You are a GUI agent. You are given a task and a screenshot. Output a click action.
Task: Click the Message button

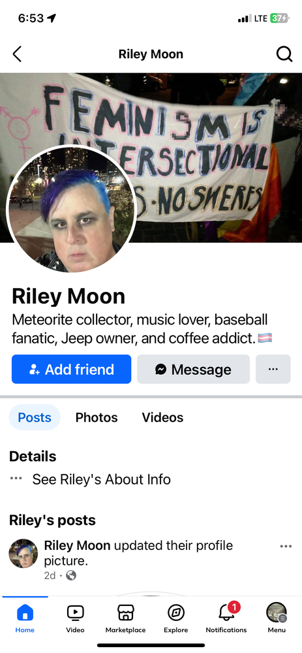pos(194,369)
